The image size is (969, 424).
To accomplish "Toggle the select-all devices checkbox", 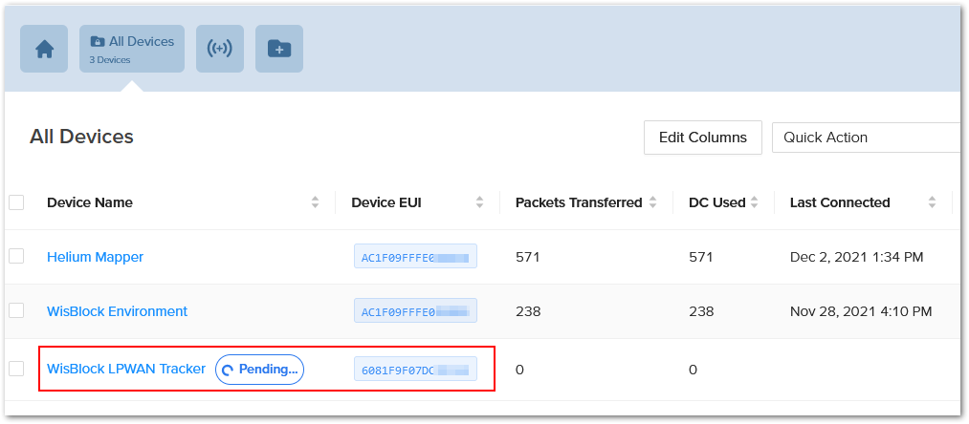I will point(16,202).
